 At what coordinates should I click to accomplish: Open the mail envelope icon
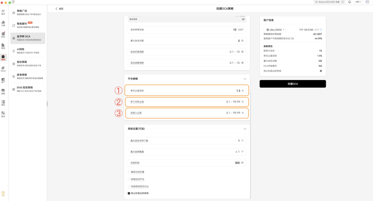pos(367,2)
